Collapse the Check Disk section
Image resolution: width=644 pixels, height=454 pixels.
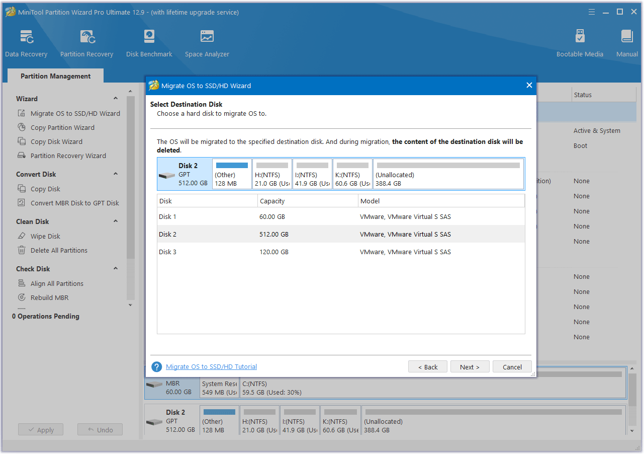[x=116, y=269]
